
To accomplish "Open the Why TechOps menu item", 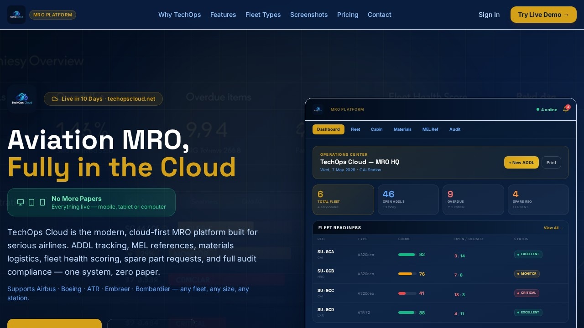I will 180,15.
